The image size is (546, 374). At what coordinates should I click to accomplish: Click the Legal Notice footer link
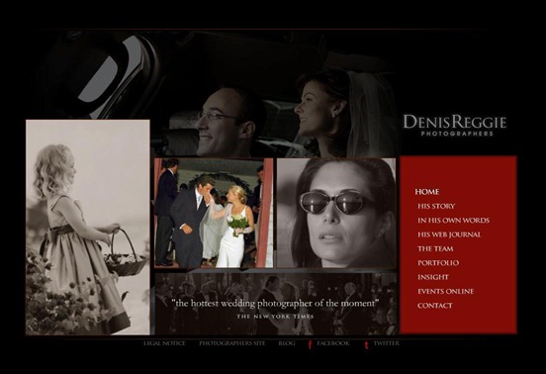[x=164, y=343]
